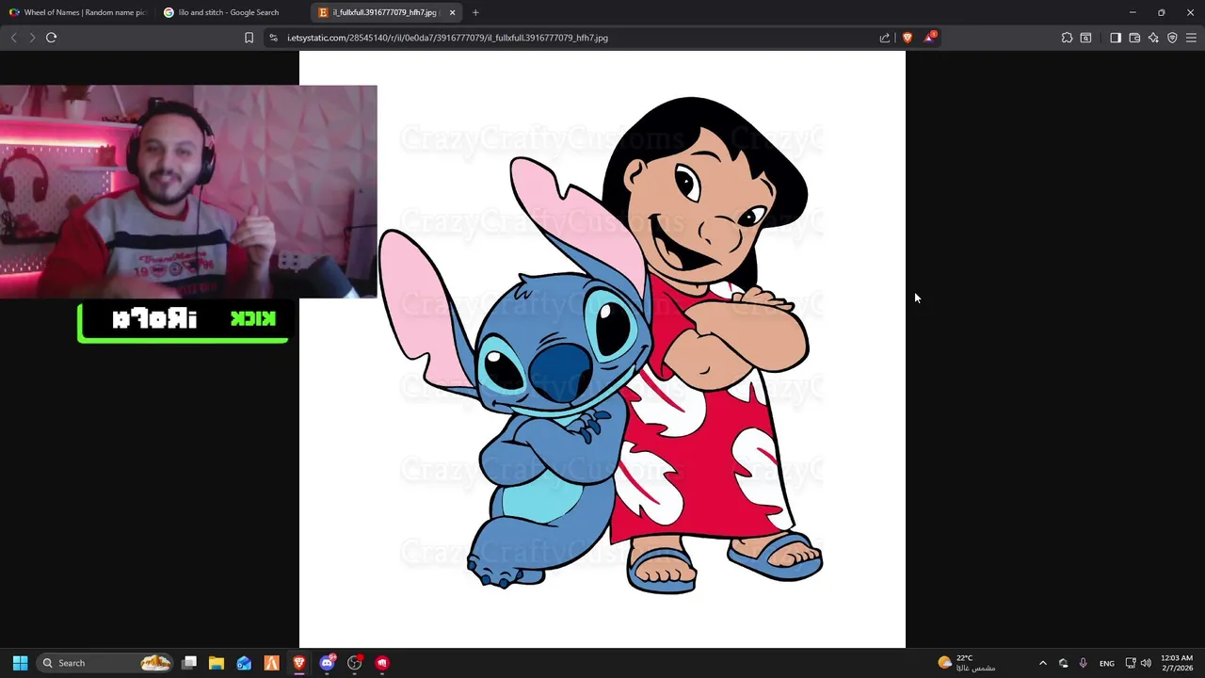
Task: Open a new tab with plus button
Action: point(475,12)
